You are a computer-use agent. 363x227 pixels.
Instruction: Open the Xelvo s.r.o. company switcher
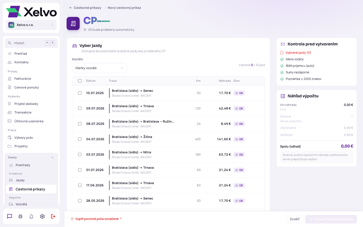pos(31,25)
